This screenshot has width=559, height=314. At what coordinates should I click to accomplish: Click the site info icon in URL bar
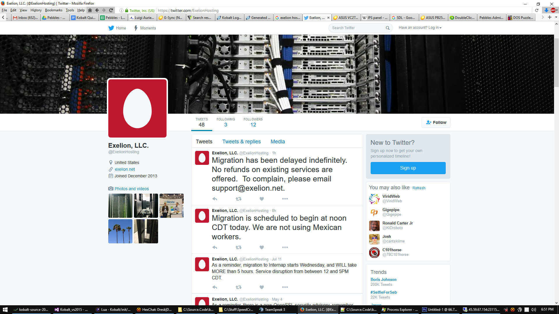(121, 10)
